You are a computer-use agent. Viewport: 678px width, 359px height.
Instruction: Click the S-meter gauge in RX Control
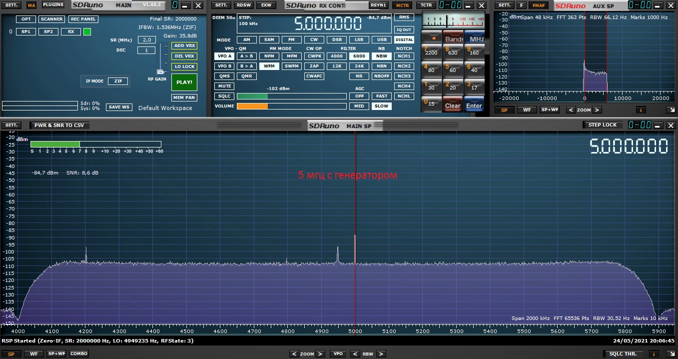click(x=453, y=19)
